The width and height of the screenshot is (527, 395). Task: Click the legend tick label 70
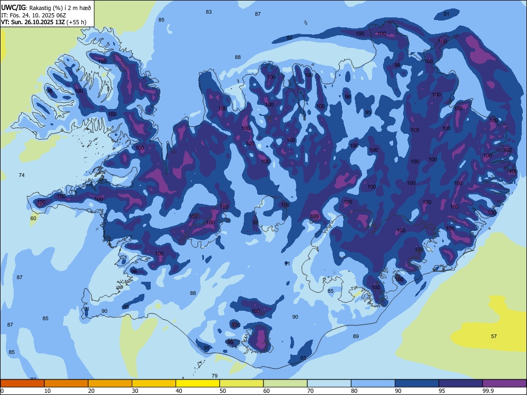[x=310, y=391]
